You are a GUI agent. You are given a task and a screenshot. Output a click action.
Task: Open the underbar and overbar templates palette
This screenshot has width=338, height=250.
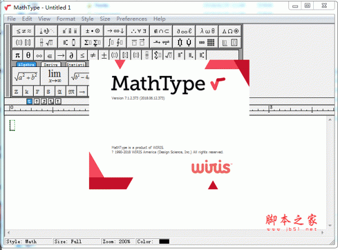pos(139,42)
